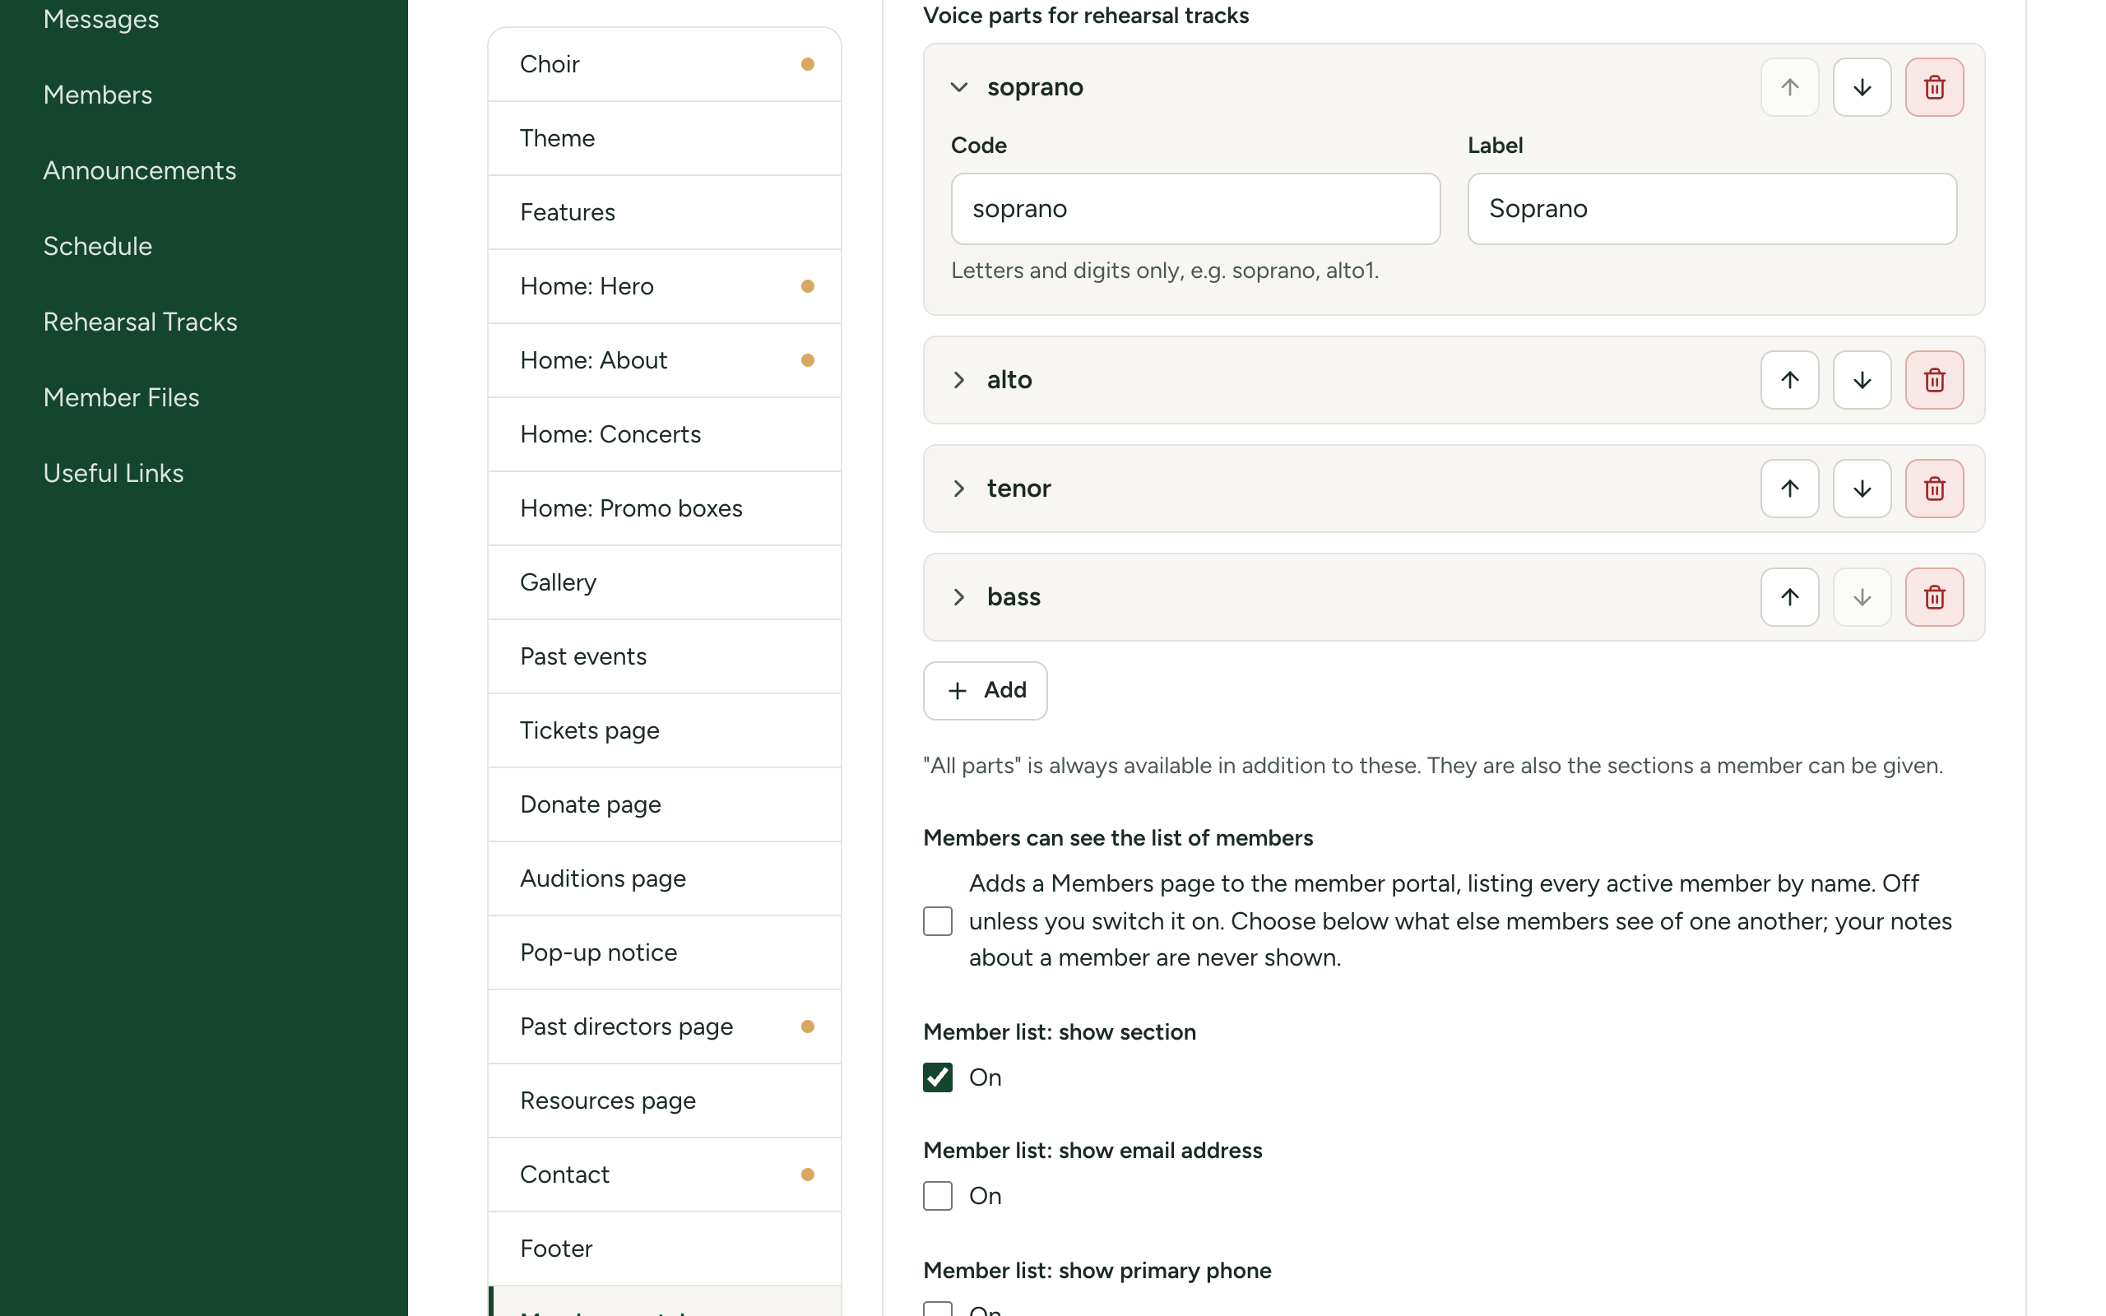The height and width of the screenshot is (1316, 2106).
Task: Open Home: Concerts settings
Action: click(664, 434)
